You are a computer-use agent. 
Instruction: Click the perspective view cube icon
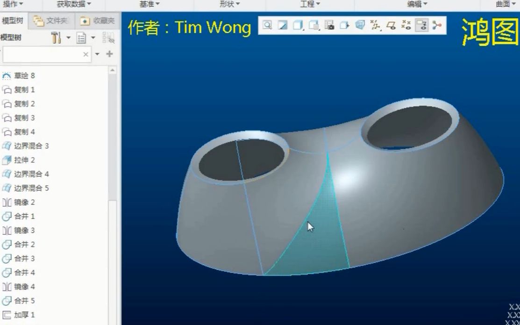360,25
